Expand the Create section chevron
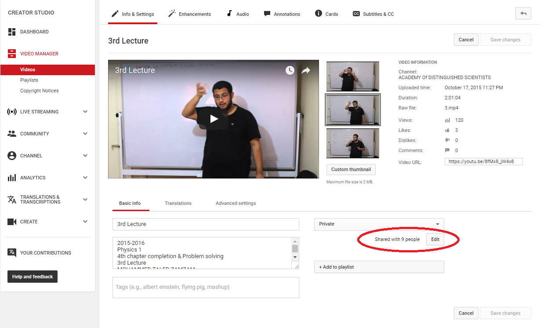The height and width of the screenshot is (328, 540). point(85,222)
